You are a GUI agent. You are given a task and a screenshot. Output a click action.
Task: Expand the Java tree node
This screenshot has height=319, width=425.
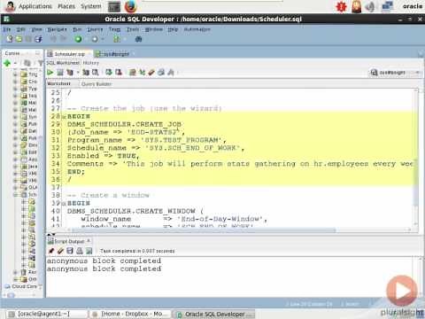15,167
